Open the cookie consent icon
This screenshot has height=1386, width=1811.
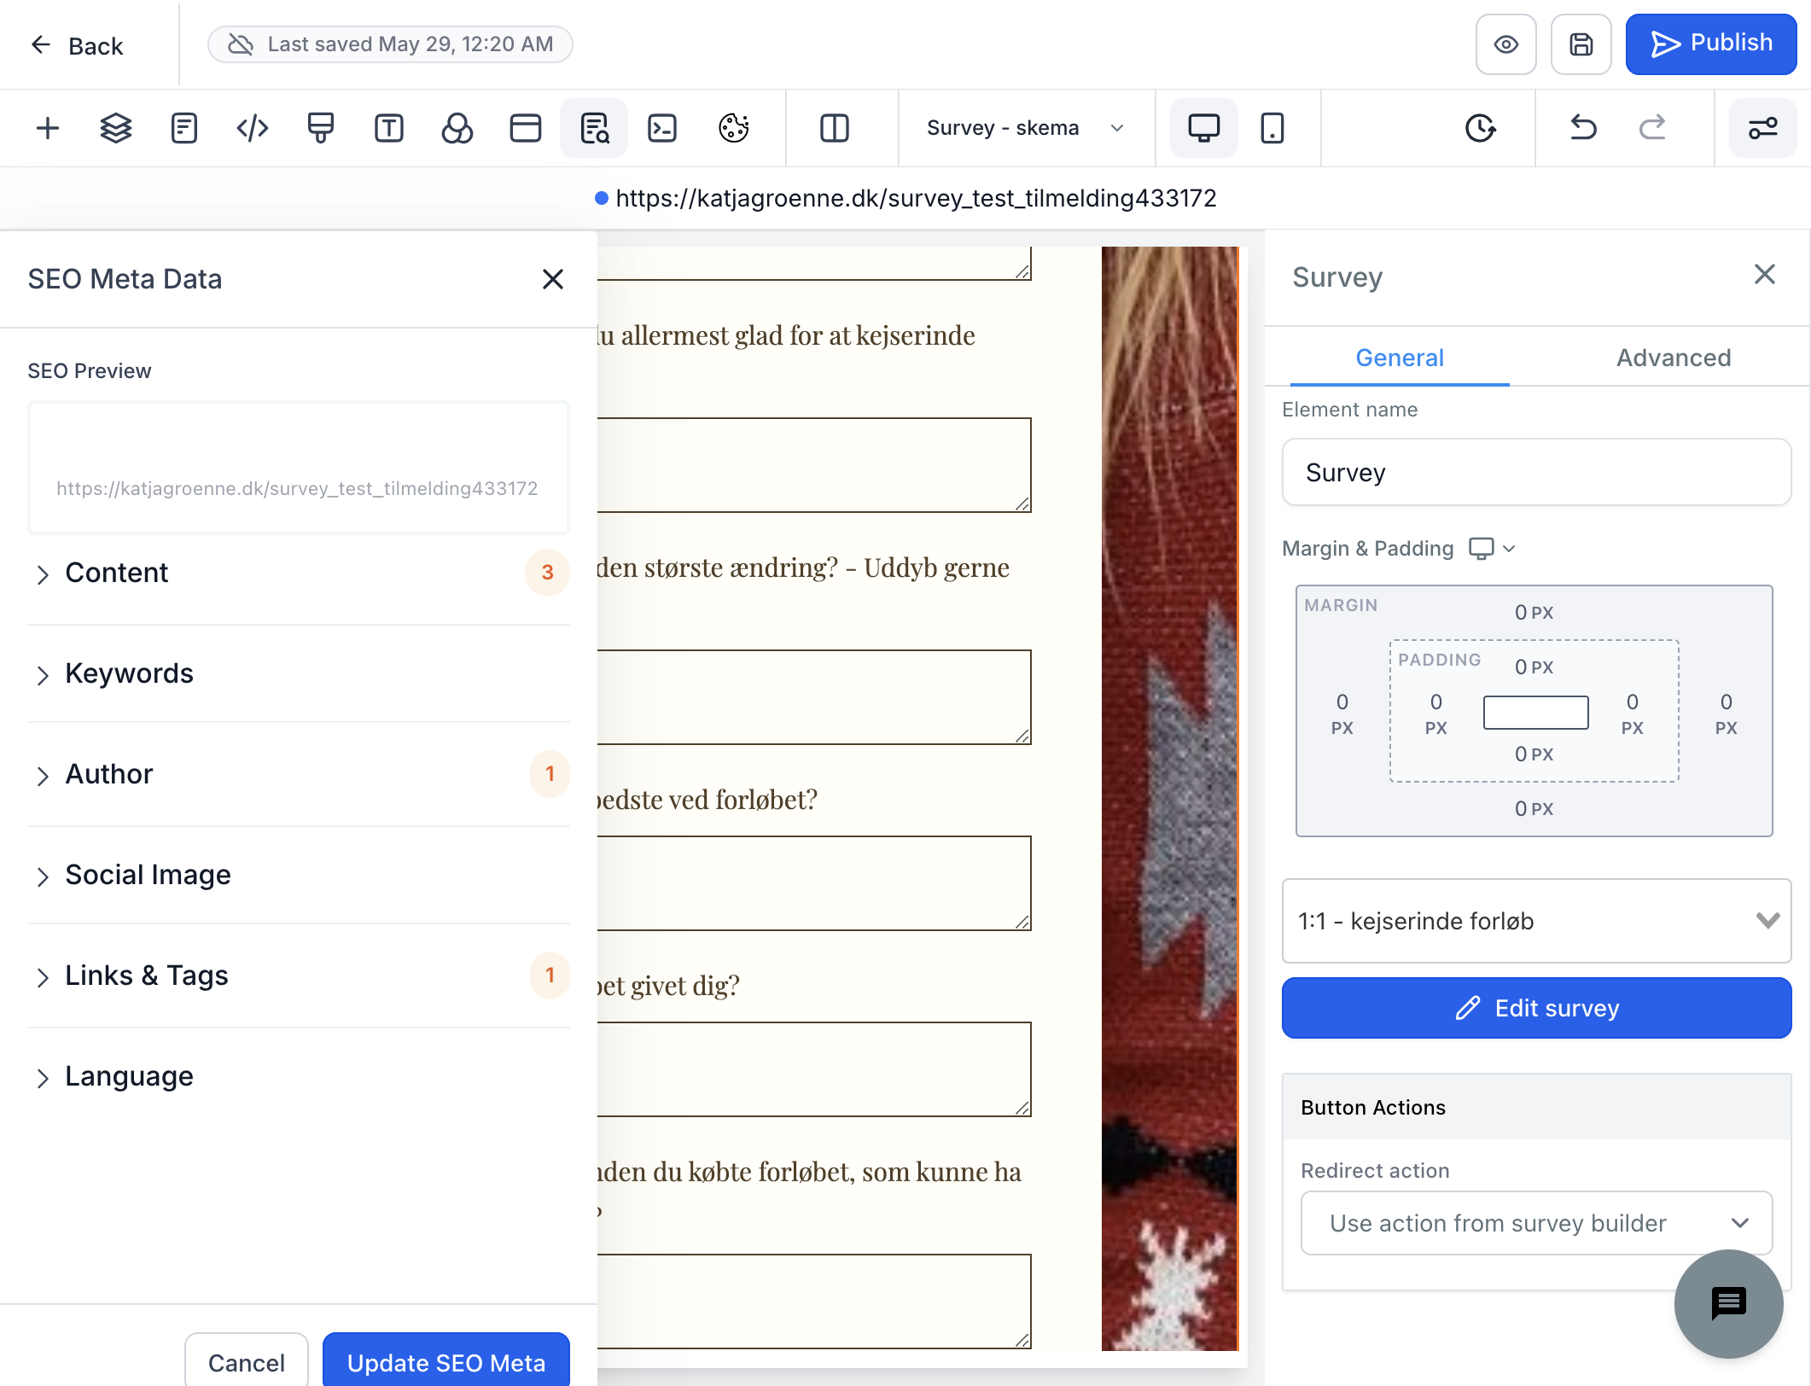(x=734, y=128)
